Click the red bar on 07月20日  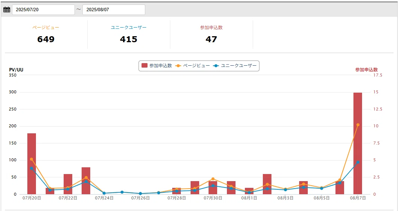pyautogui.click(x=31, y=164)
